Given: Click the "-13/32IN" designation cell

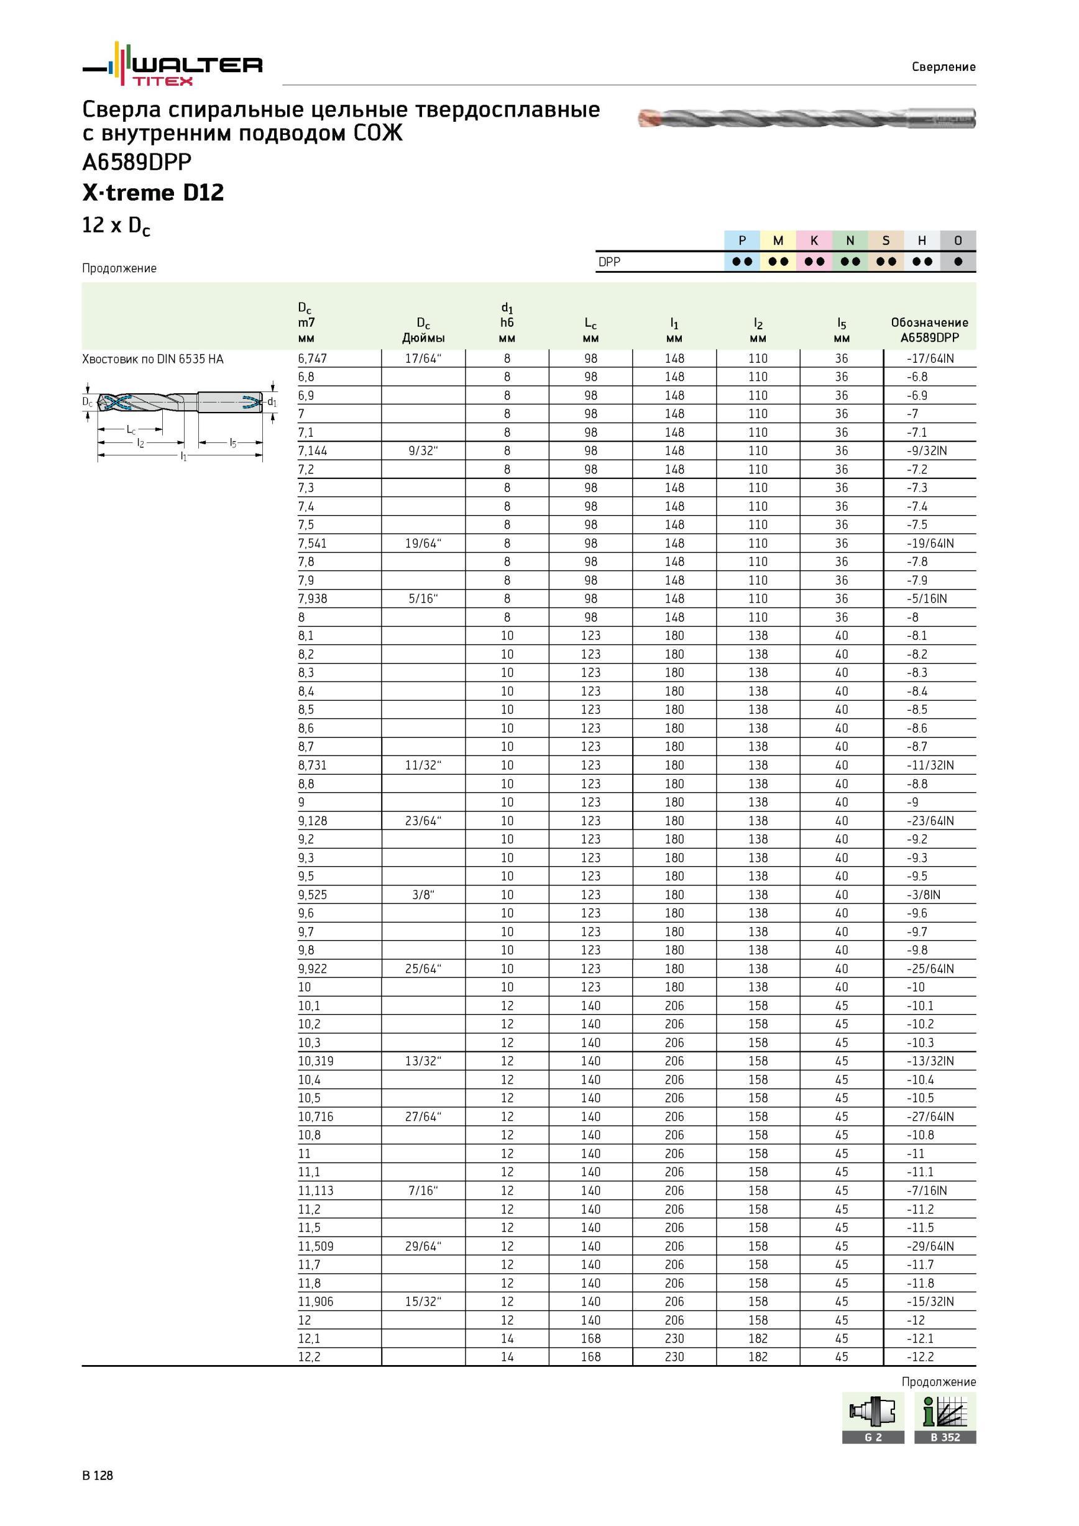Looking at the screenshot, I should pos(930,1061).
